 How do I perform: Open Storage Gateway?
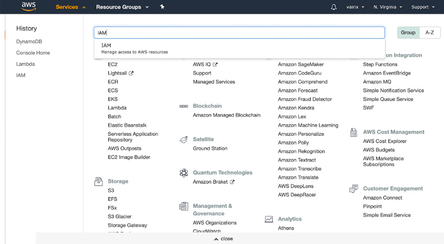tap(128, 226)
